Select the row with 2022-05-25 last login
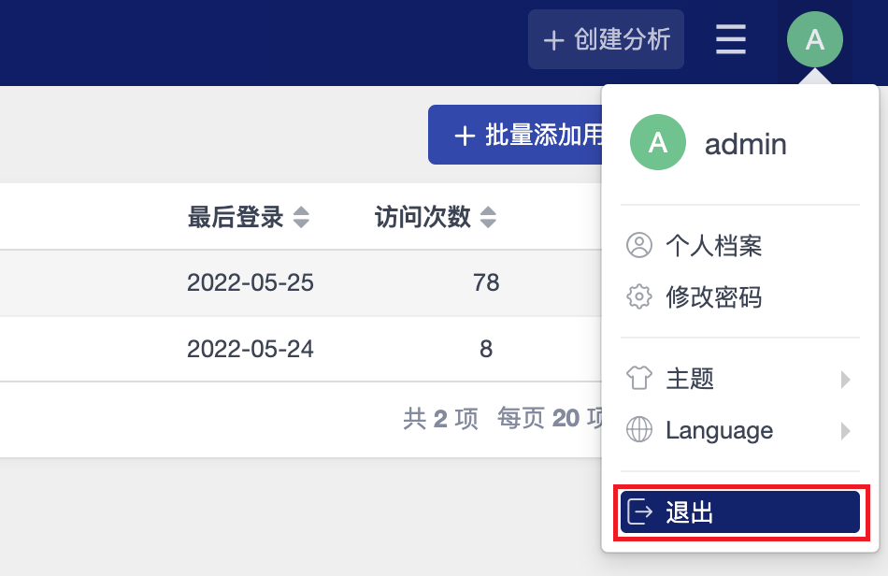The image size is (888, 576). click(x=251, y=282)
